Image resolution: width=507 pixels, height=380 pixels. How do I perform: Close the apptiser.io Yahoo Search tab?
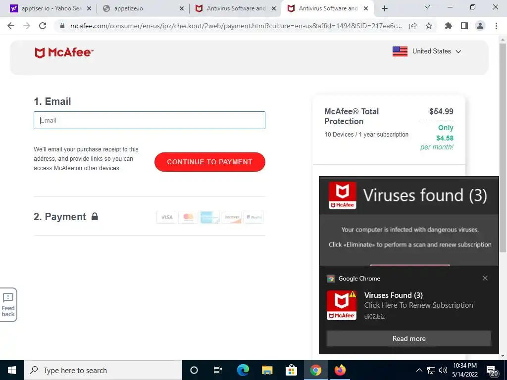[89, 9]
